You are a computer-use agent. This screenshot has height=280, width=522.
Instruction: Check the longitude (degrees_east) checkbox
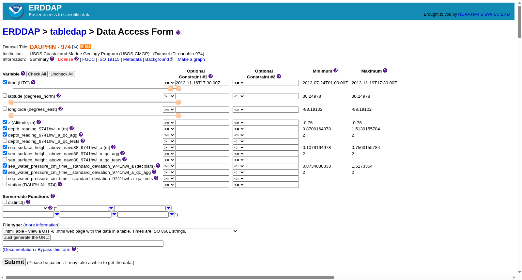point(5,109)
